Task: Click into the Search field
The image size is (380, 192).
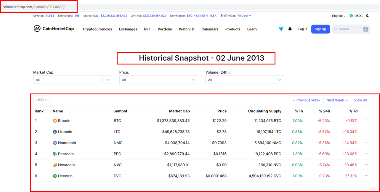Action: (x=351, y=29)
